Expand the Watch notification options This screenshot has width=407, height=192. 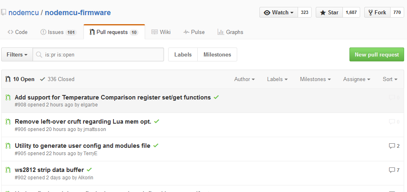pyautogui.click(x=279, y=12)
